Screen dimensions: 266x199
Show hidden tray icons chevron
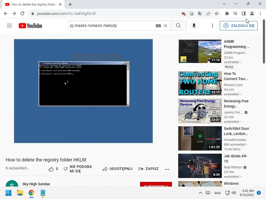click(x=200, y=193)
